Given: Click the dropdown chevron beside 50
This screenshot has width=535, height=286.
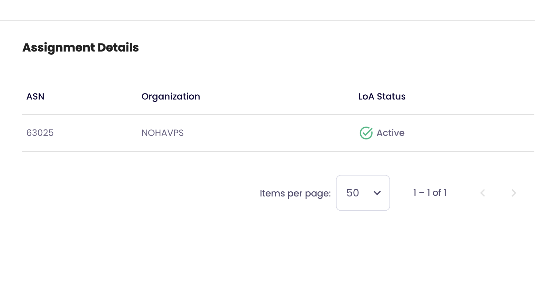Looking at the screenshot, I should (x=377, y=193).
